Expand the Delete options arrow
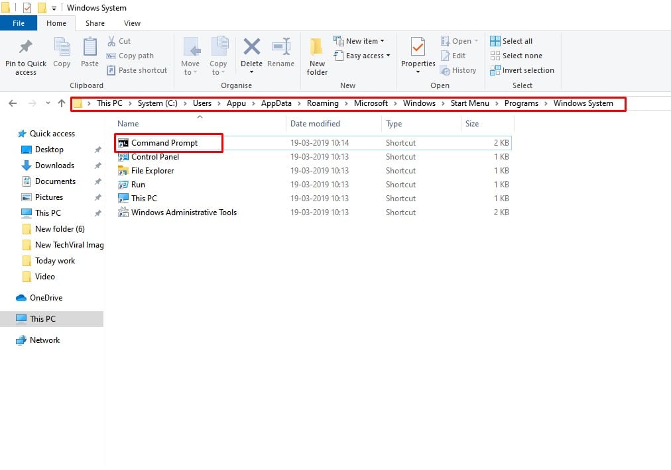 click(x=252, y=72)
